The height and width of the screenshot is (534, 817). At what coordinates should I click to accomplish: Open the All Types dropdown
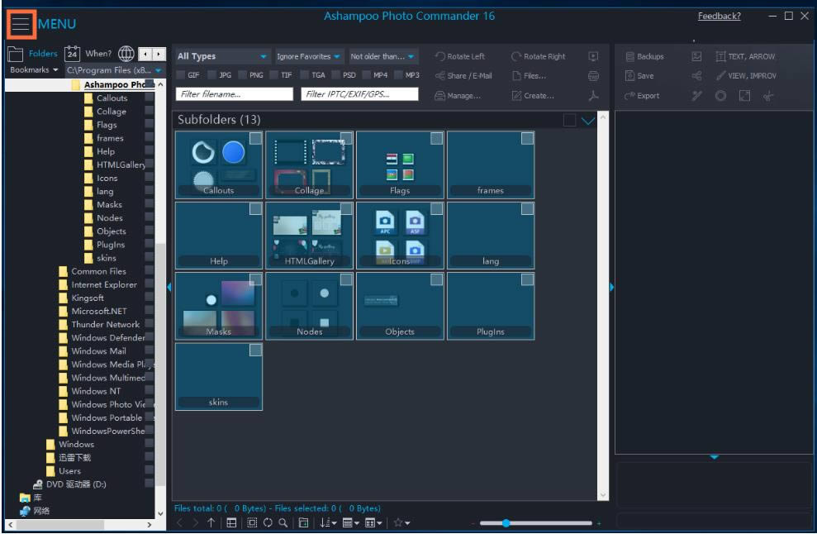point(222,56)
